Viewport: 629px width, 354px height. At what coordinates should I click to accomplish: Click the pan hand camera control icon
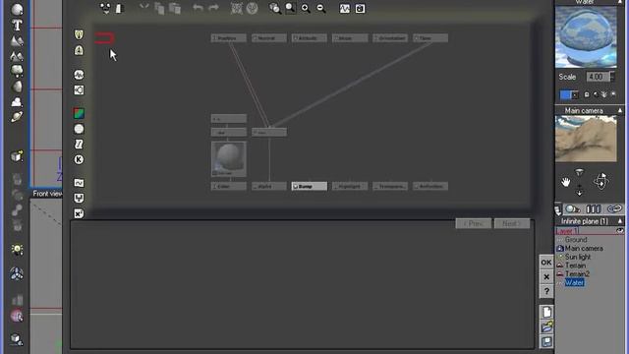tap(566, 182)
